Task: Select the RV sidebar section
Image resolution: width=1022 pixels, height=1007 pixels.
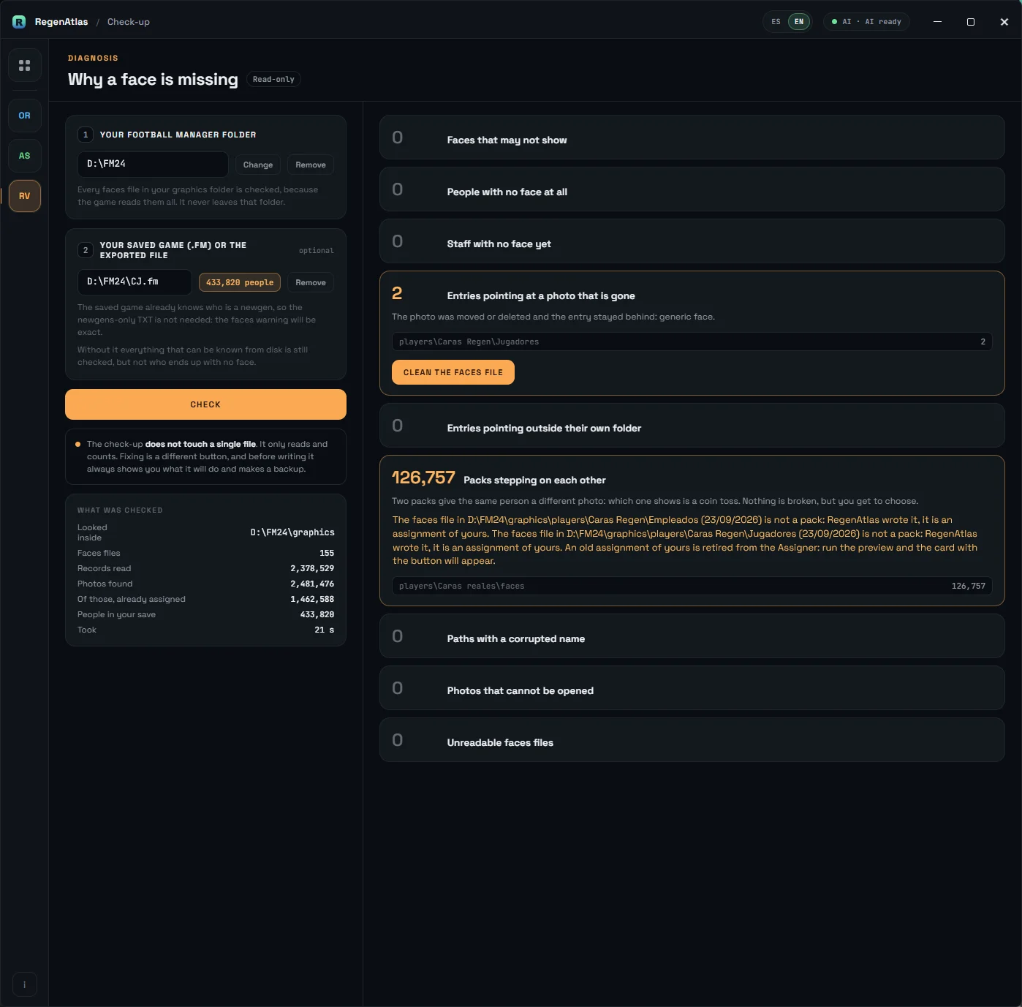Action: (x=24, y=196)
